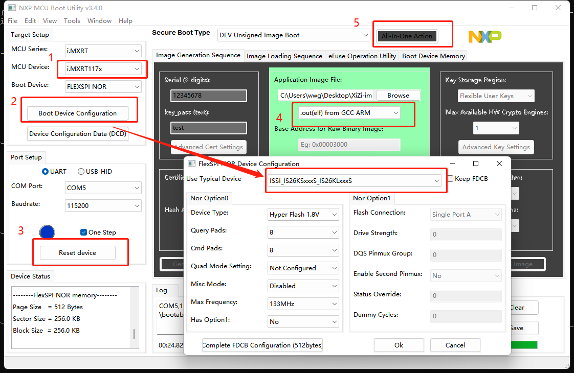Open the Edit menu

pos(30,21)
